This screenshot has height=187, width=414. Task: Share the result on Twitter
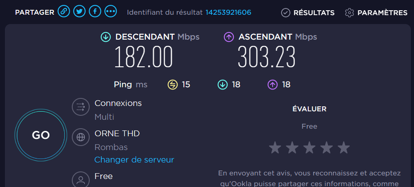coord(79,12)
